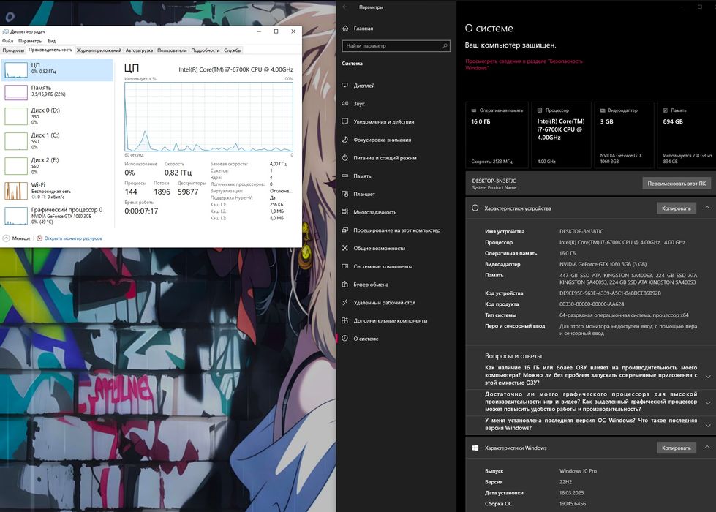Open the Storage (Память) sidebar icon

point(344,176)
